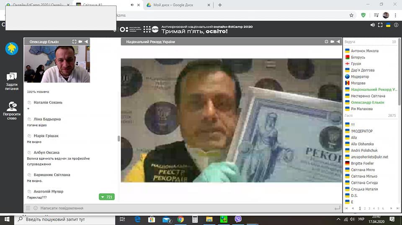The width and height of the screenshot is (402, 225).
Task: Go to next page of guests list
Action: 391,208
